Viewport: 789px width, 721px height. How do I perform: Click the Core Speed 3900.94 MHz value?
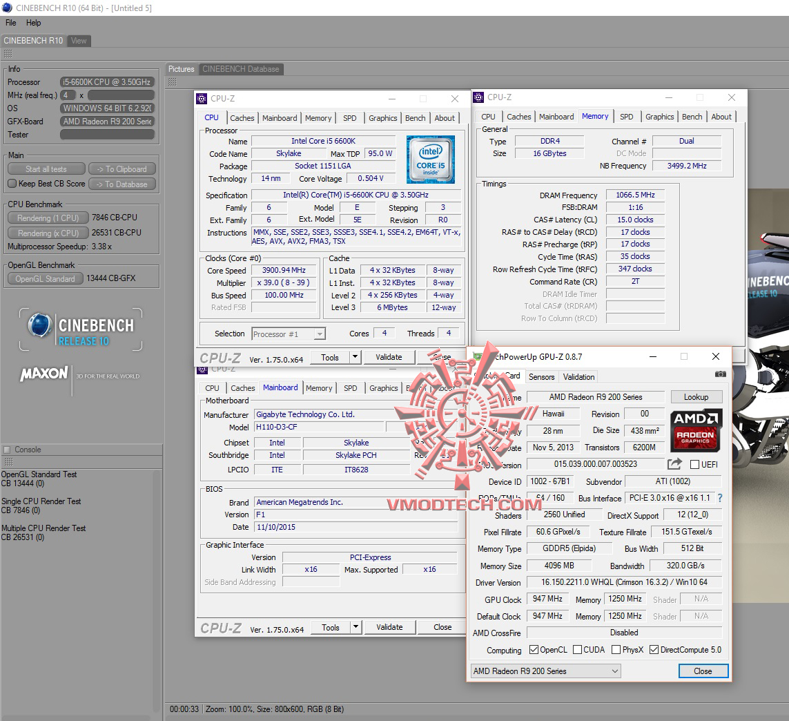coord(284,270)
